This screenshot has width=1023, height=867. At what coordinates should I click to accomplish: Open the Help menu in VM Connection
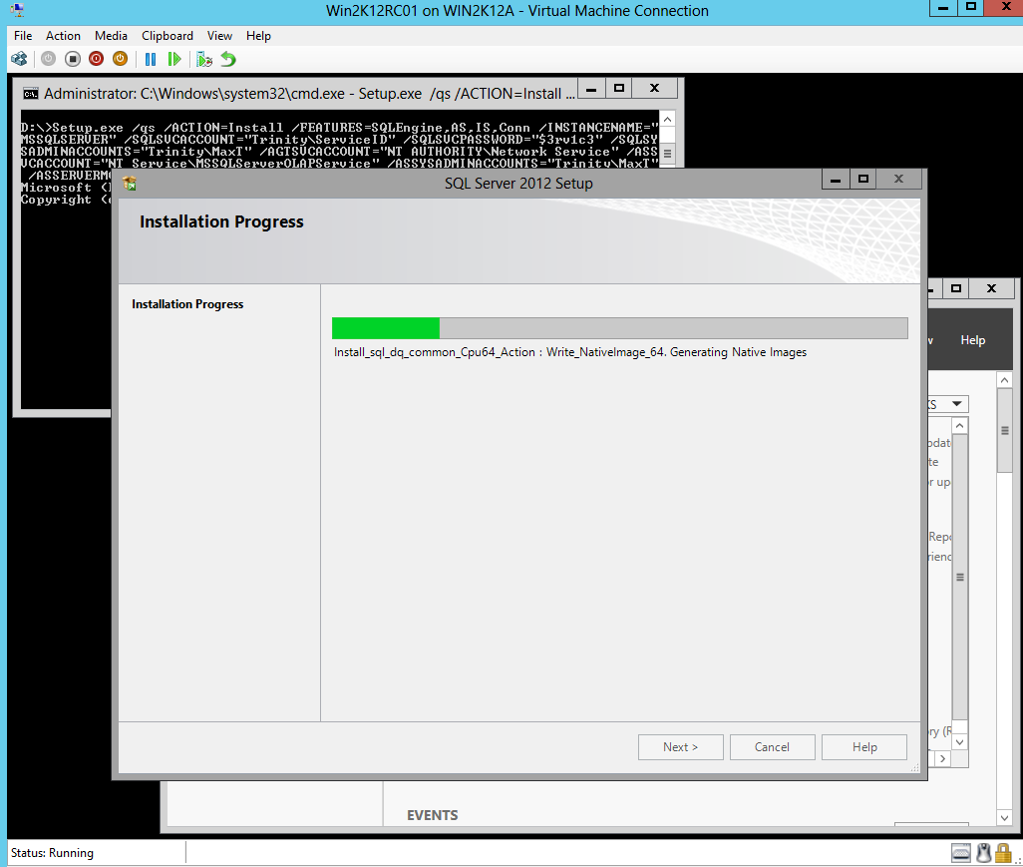pyautogui.click(x=258, y=36)
